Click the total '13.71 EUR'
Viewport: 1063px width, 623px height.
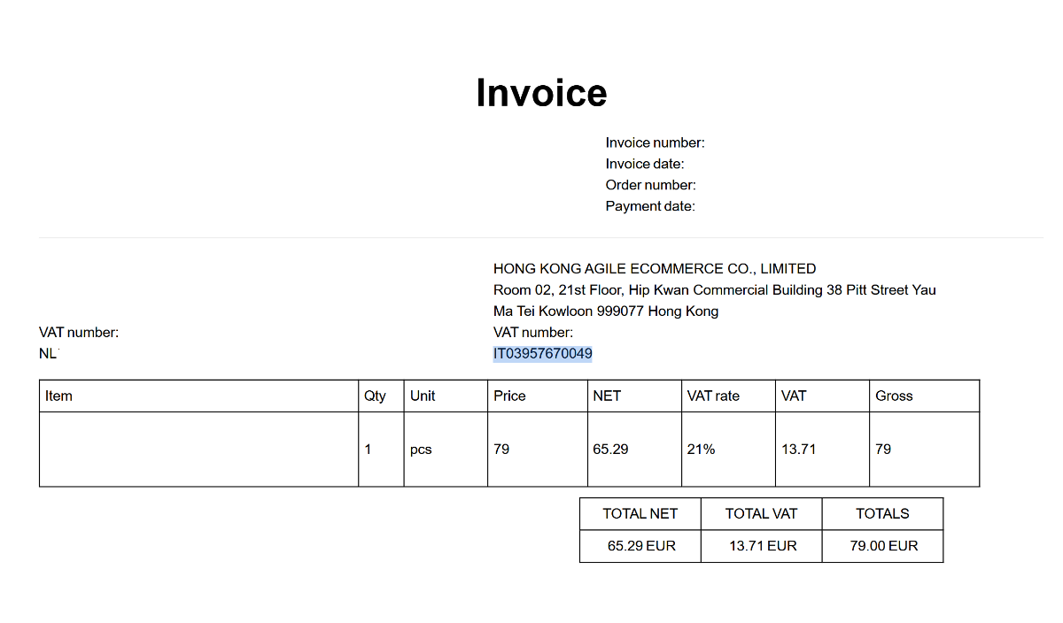763,546
